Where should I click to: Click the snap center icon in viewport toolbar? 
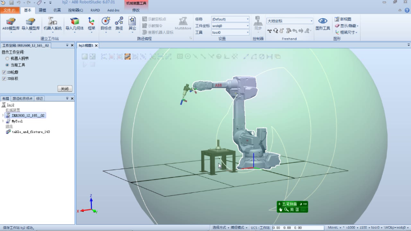click(188, 57)
